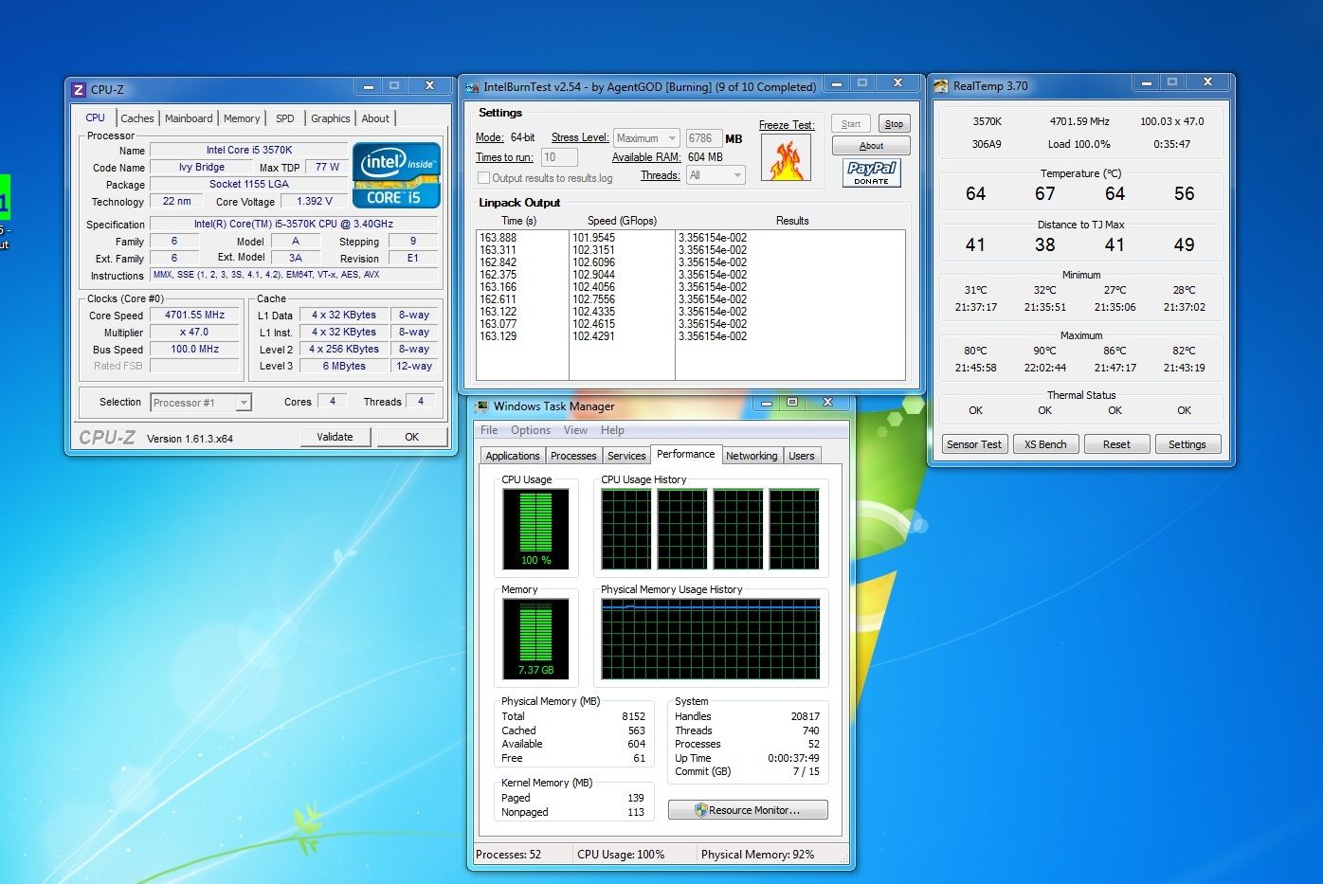Switch to the Mainboard tab in CPU-Z
The height and width of the screenshot is (884, 1323).
189,118
